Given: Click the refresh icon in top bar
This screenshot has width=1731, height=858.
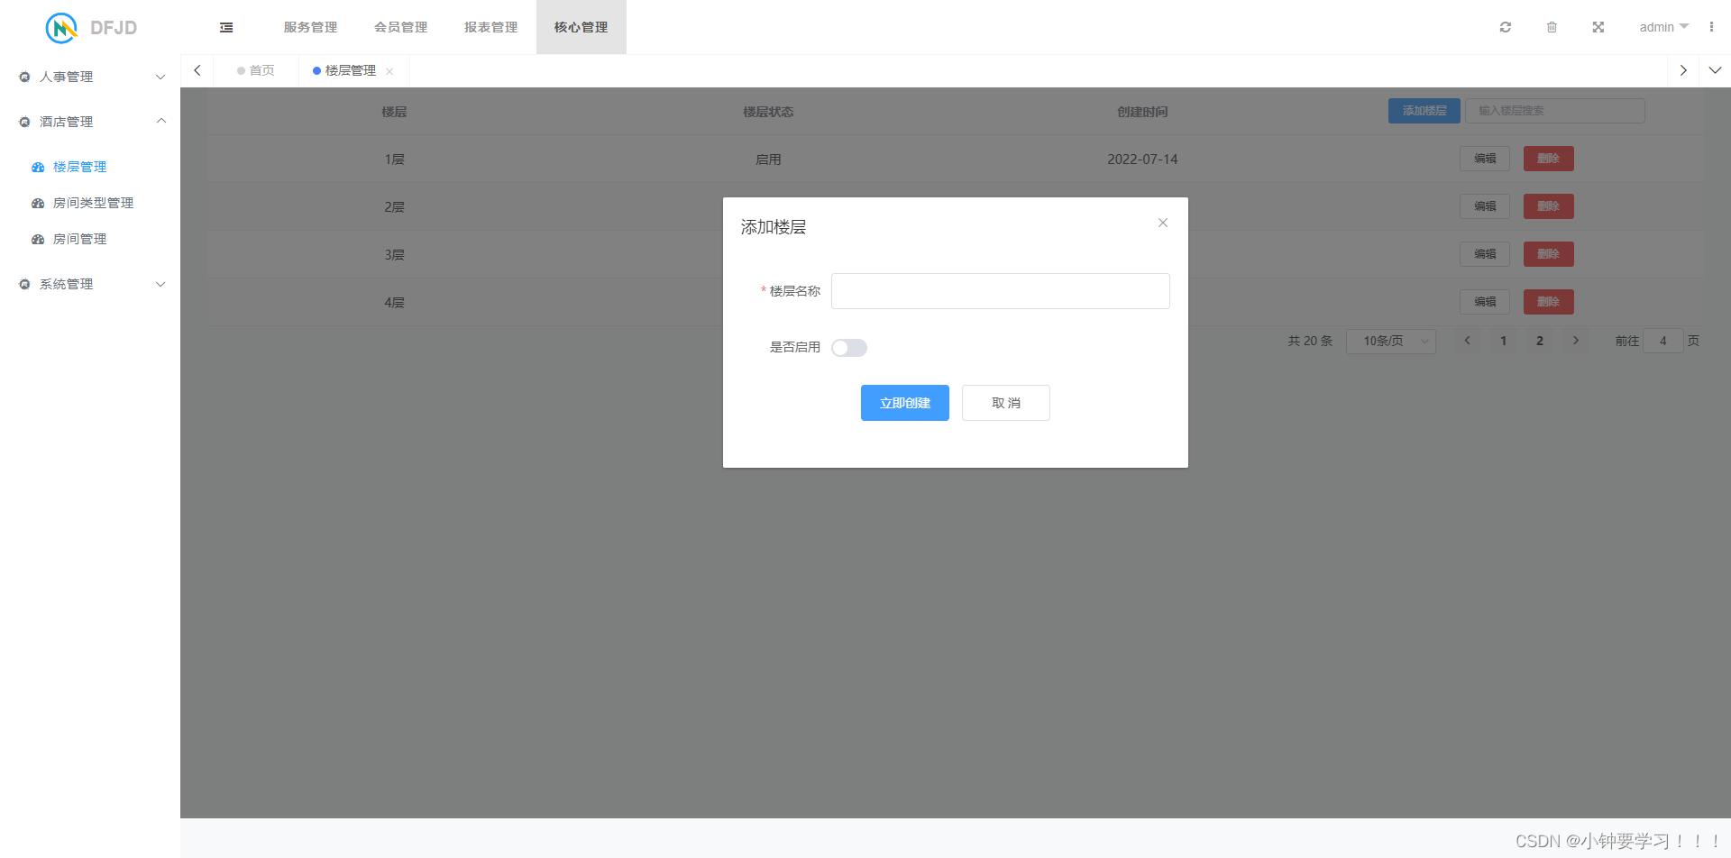Looking at the screenshot, I should pyautogui.click(x=1506, y=27).
